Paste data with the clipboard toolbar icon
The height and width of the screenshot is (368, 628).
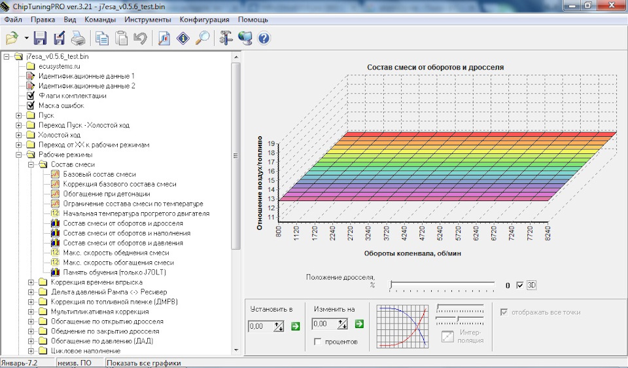(122, 39)
